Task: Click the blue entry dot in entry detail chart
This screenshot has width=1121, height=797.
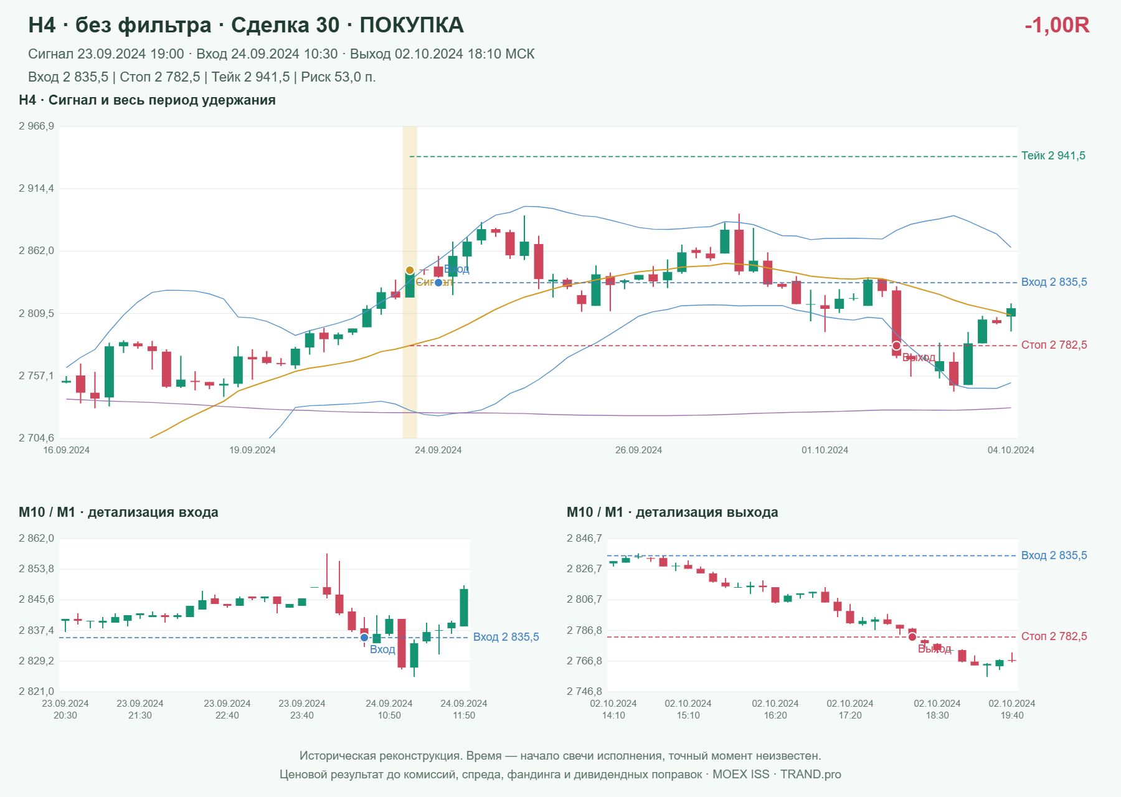Action: 364,638
